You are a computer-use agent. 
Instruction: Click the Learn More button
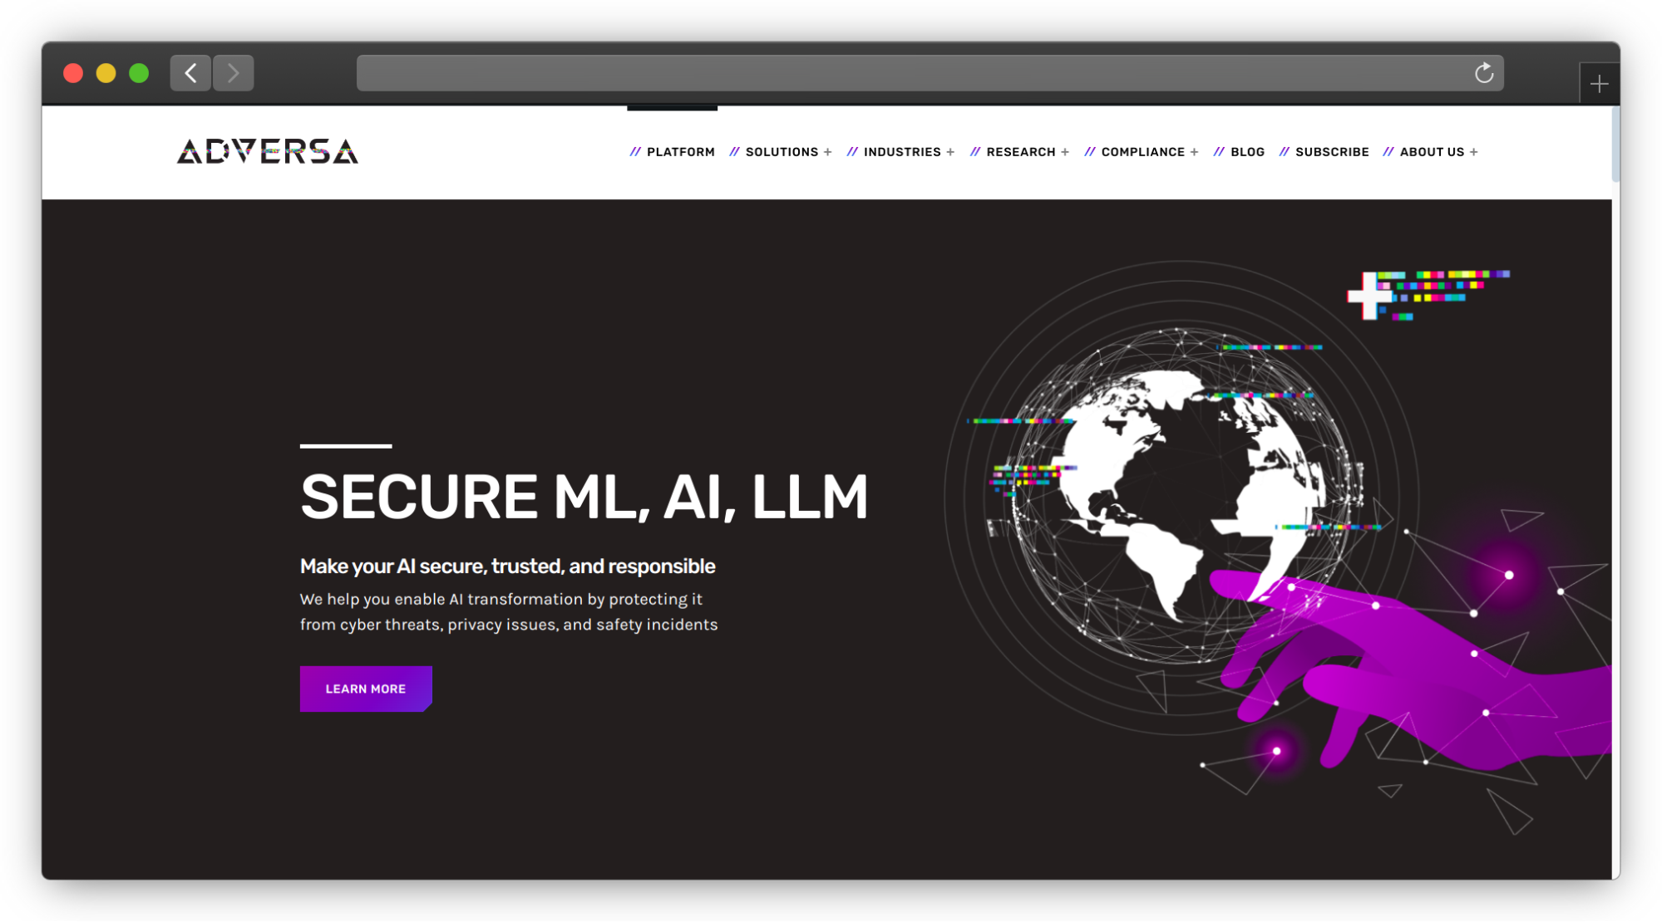click(x=366, y=689)
